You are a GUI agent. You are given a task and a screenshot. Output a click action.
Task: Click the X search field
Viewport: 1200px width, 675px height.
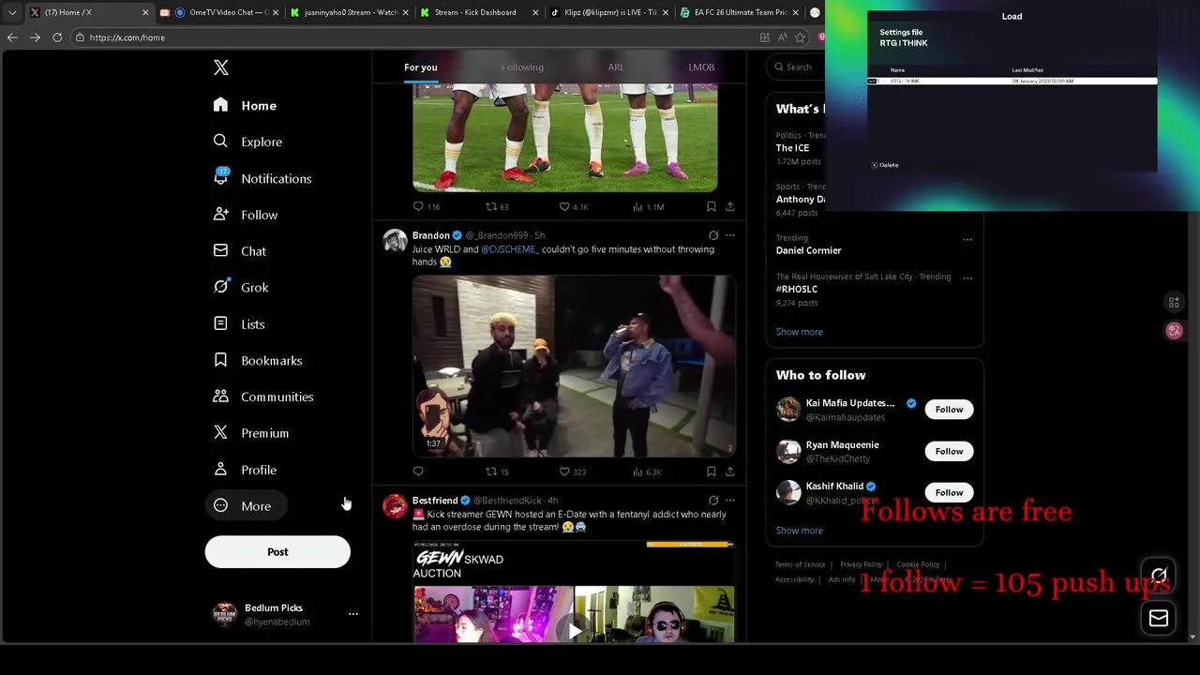tap(797, 67)
